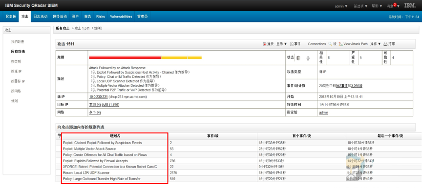Click the red magnitude bar segment
422x188 pixels.
click(125, 57)
